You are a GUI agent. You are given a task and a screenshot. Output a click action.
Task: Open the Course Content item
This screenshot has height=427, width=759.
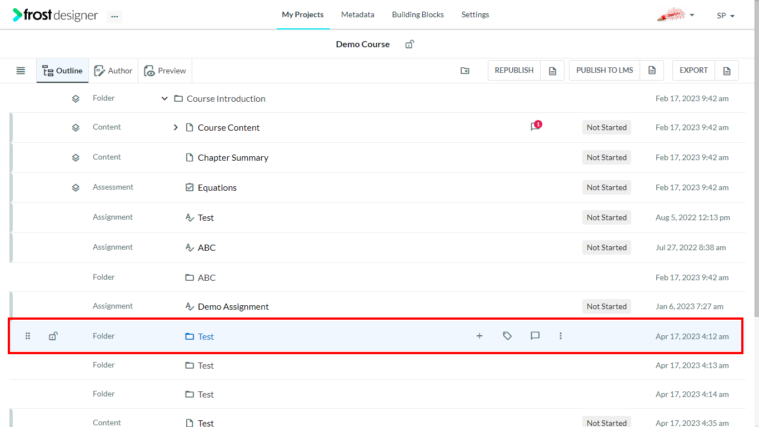click(229, 127)
